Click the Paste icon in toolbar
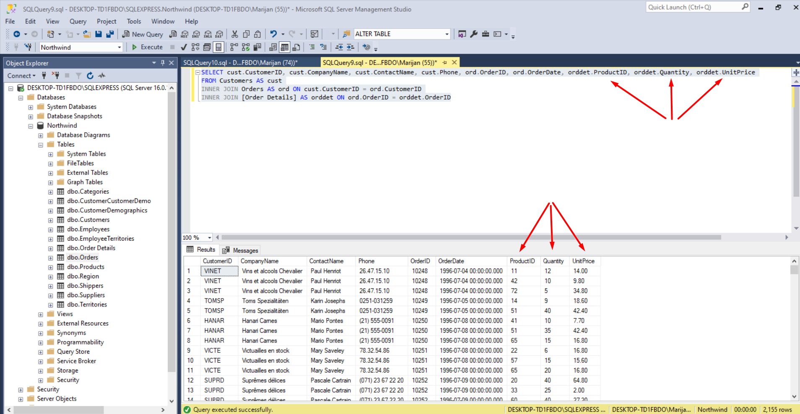Image resolution: width=800 pixels, height=414 pixels. (258, 34)
